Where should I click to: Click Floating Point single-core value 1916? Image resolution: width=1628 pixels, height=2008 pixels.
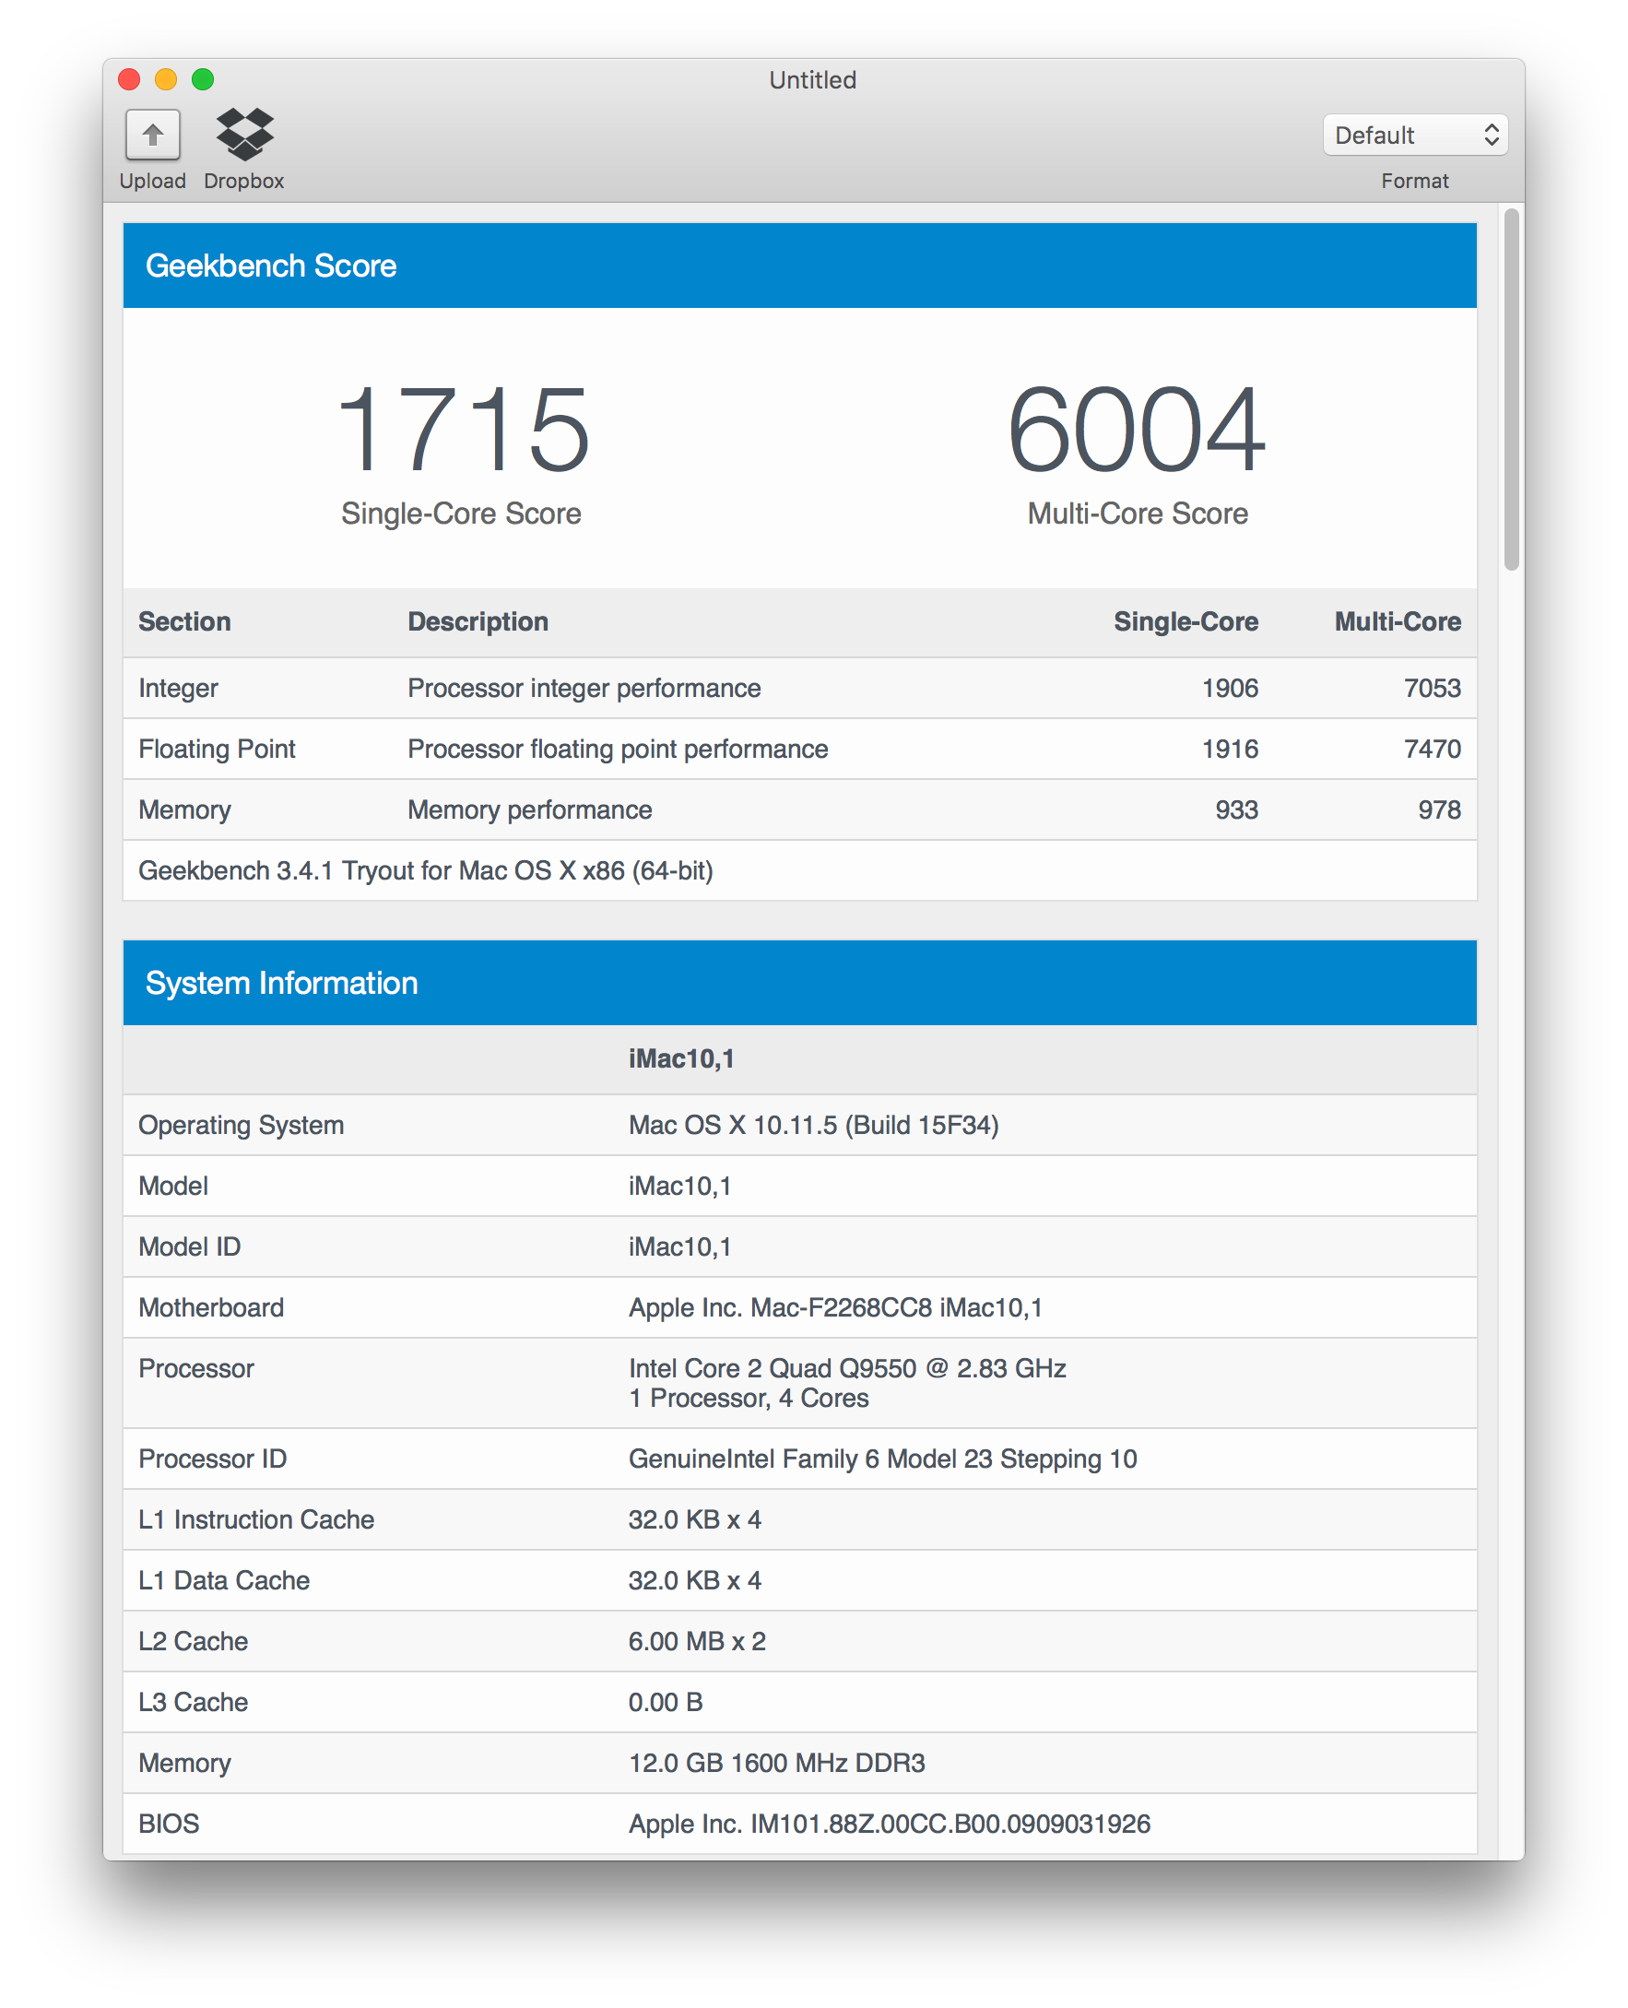pyautogui.click(x=1231, y=749)
